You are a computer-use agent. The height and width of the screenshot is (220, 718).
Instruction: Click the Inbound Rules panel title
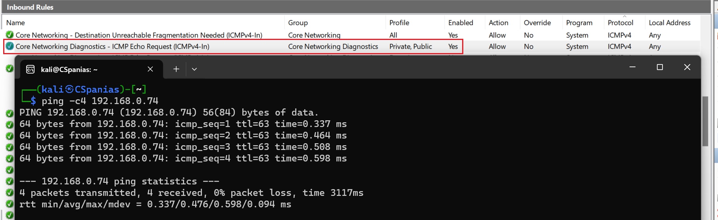tap(30, 7)
